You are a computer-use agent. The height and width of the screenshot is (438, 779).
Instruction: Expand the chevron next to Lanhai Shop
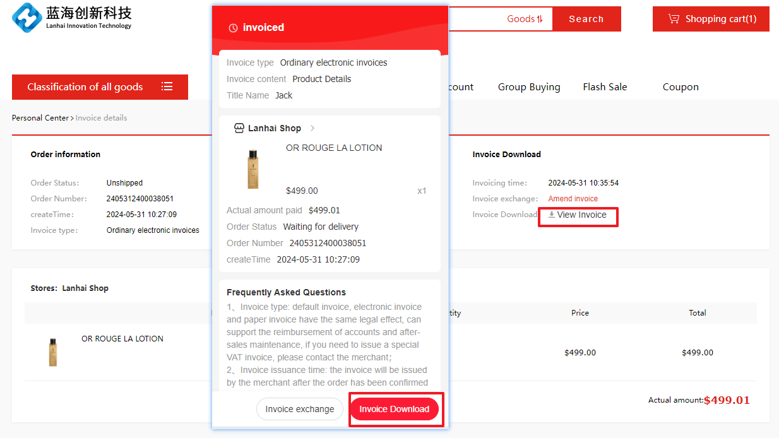[x=312, y=128]
